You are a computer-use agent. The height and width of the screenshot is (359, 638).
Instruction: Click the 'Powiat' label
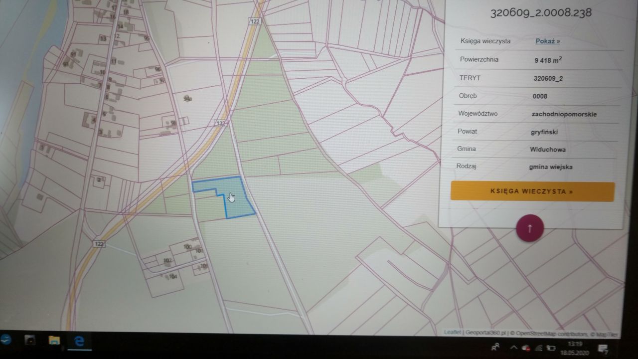pyautogui.click(x=467, y=132)
